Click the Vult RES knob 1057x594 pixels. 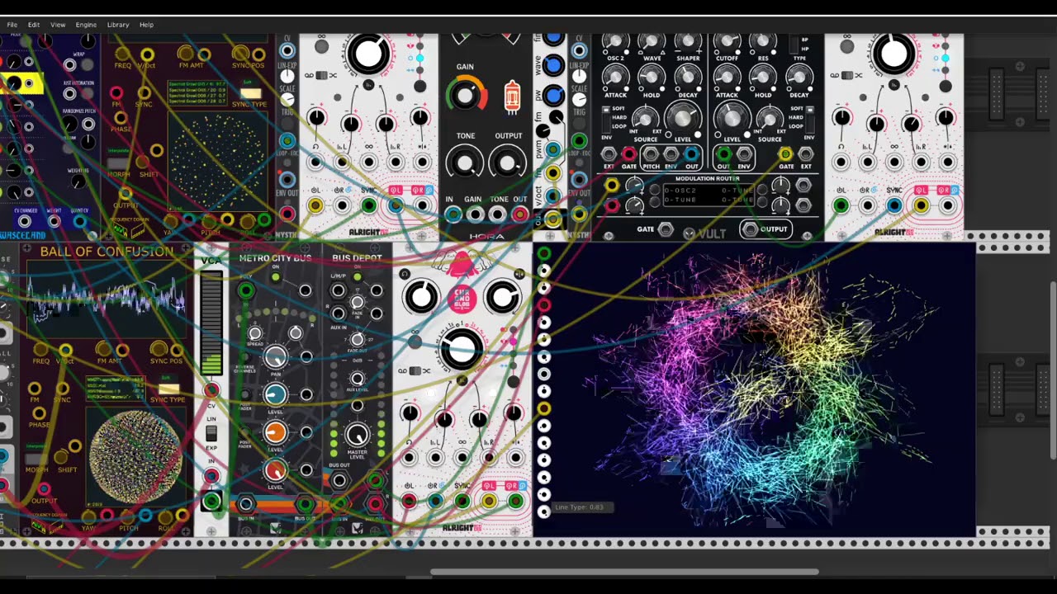point(763,41)
